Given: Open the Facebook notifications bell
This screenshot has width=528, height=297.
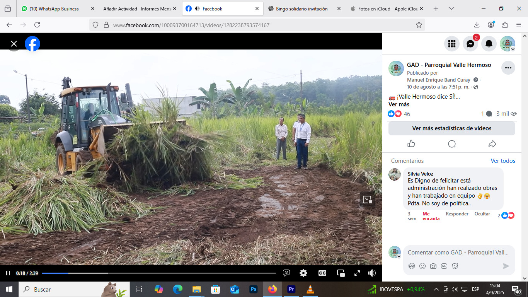Looking at the screenshot, I should pyautogui.click(x=489, y=44).
